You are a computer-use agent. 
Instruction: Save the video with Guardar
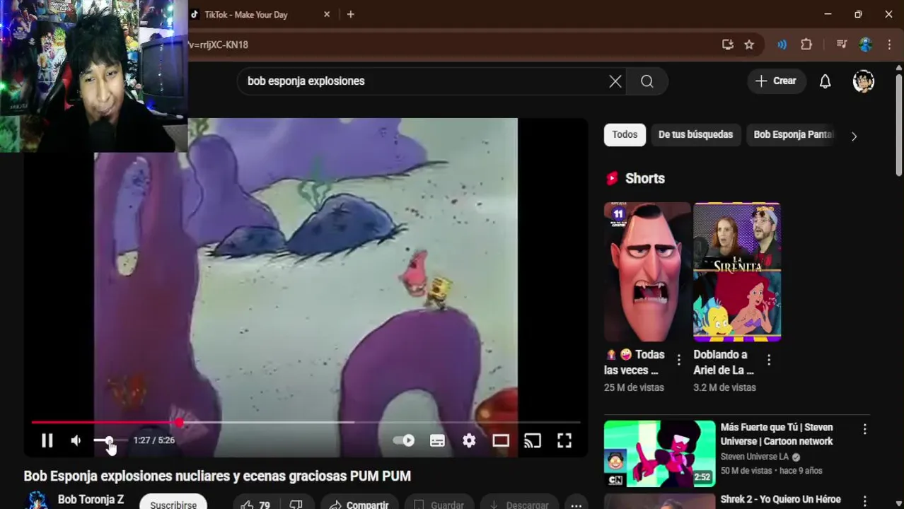coord(439,503)
